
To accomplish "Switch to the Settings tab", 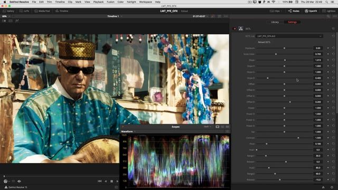I will pyautogui.click(x=292, y=22).
